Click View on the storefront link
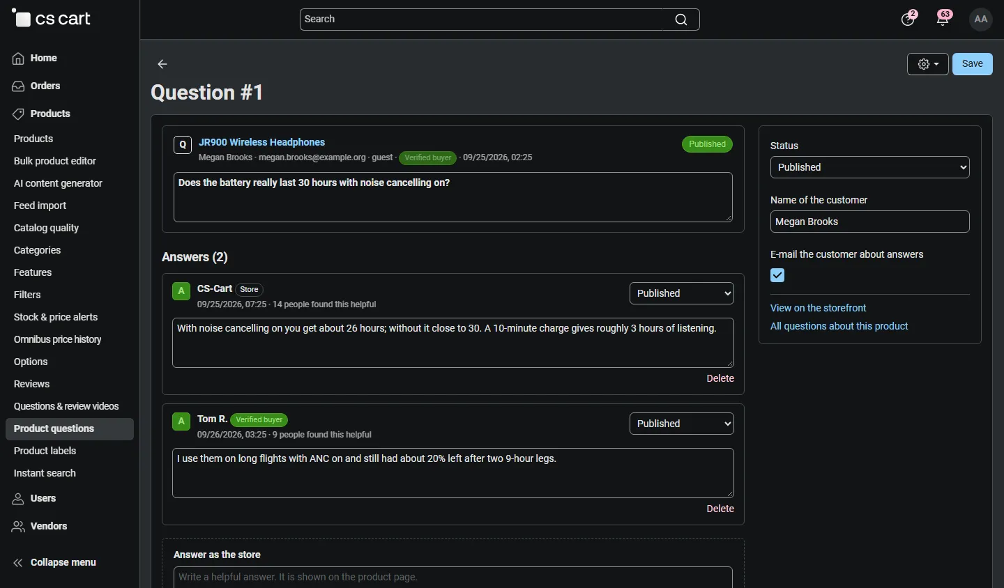The width and height of the screenshot is (1004, 588). point(819,308)
